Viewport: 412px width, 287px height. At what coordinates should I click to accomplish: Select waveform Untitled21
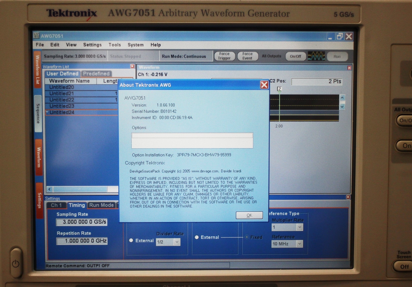coord(81,93)
